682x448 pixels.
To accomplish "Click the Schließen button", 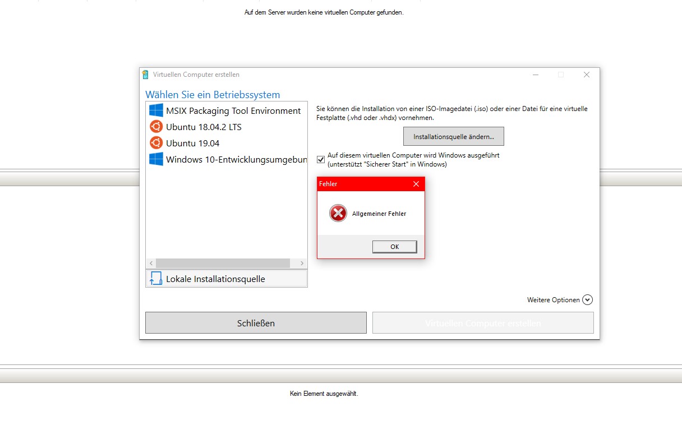I will 256,323.
